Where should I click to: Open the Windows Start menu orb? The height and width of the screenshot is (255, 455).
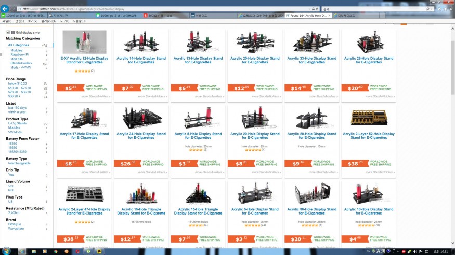[7, 250]
